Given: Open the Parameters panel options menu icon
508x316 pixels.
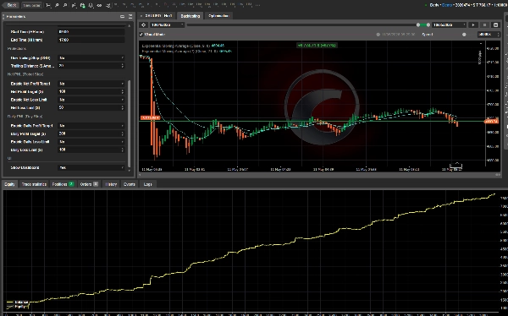Looking at the screenshot, I should coord(130,16).
